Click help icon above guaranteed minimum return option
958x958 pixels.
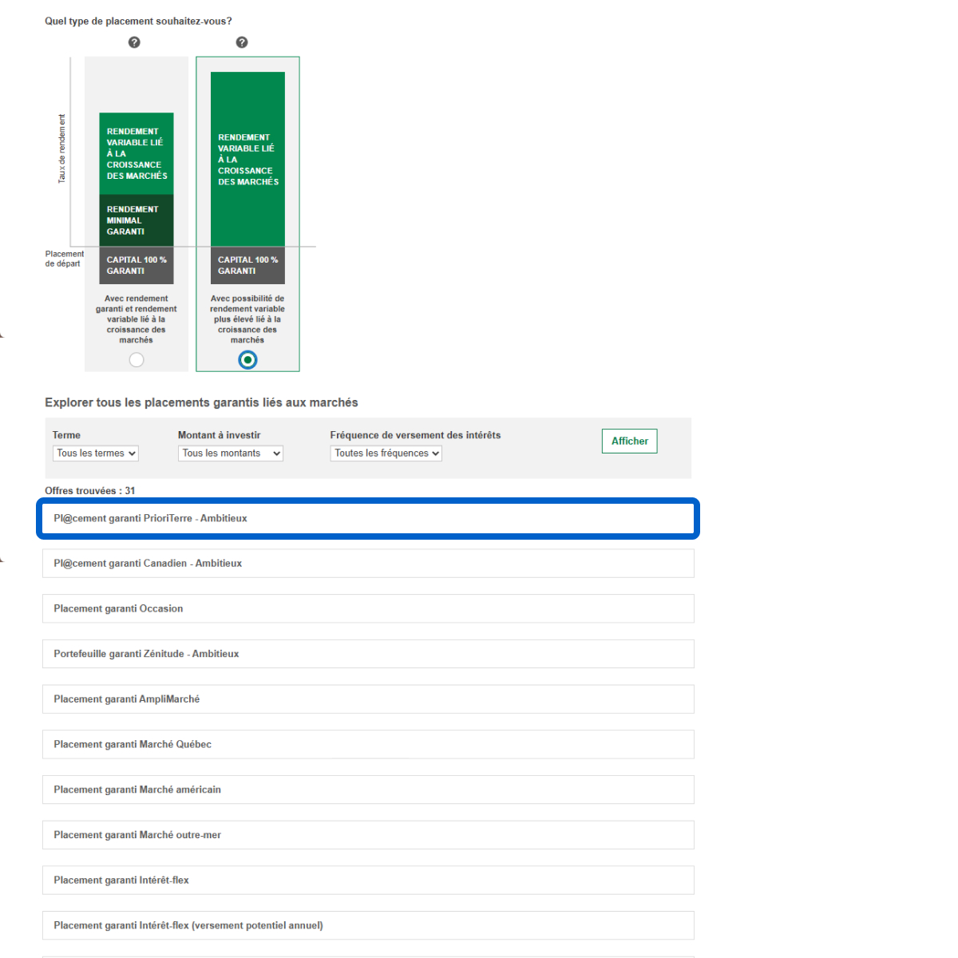click(134, 42)
